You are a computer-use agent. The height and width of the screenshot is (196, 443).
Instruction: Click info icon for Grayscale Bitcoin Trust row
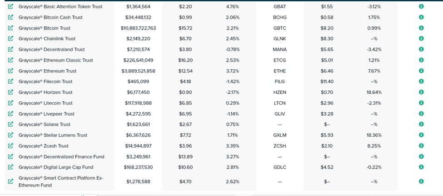coord(421,28)
